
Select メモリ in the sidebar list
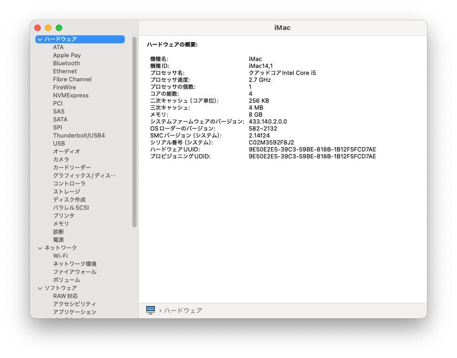(x=61, y=224)
